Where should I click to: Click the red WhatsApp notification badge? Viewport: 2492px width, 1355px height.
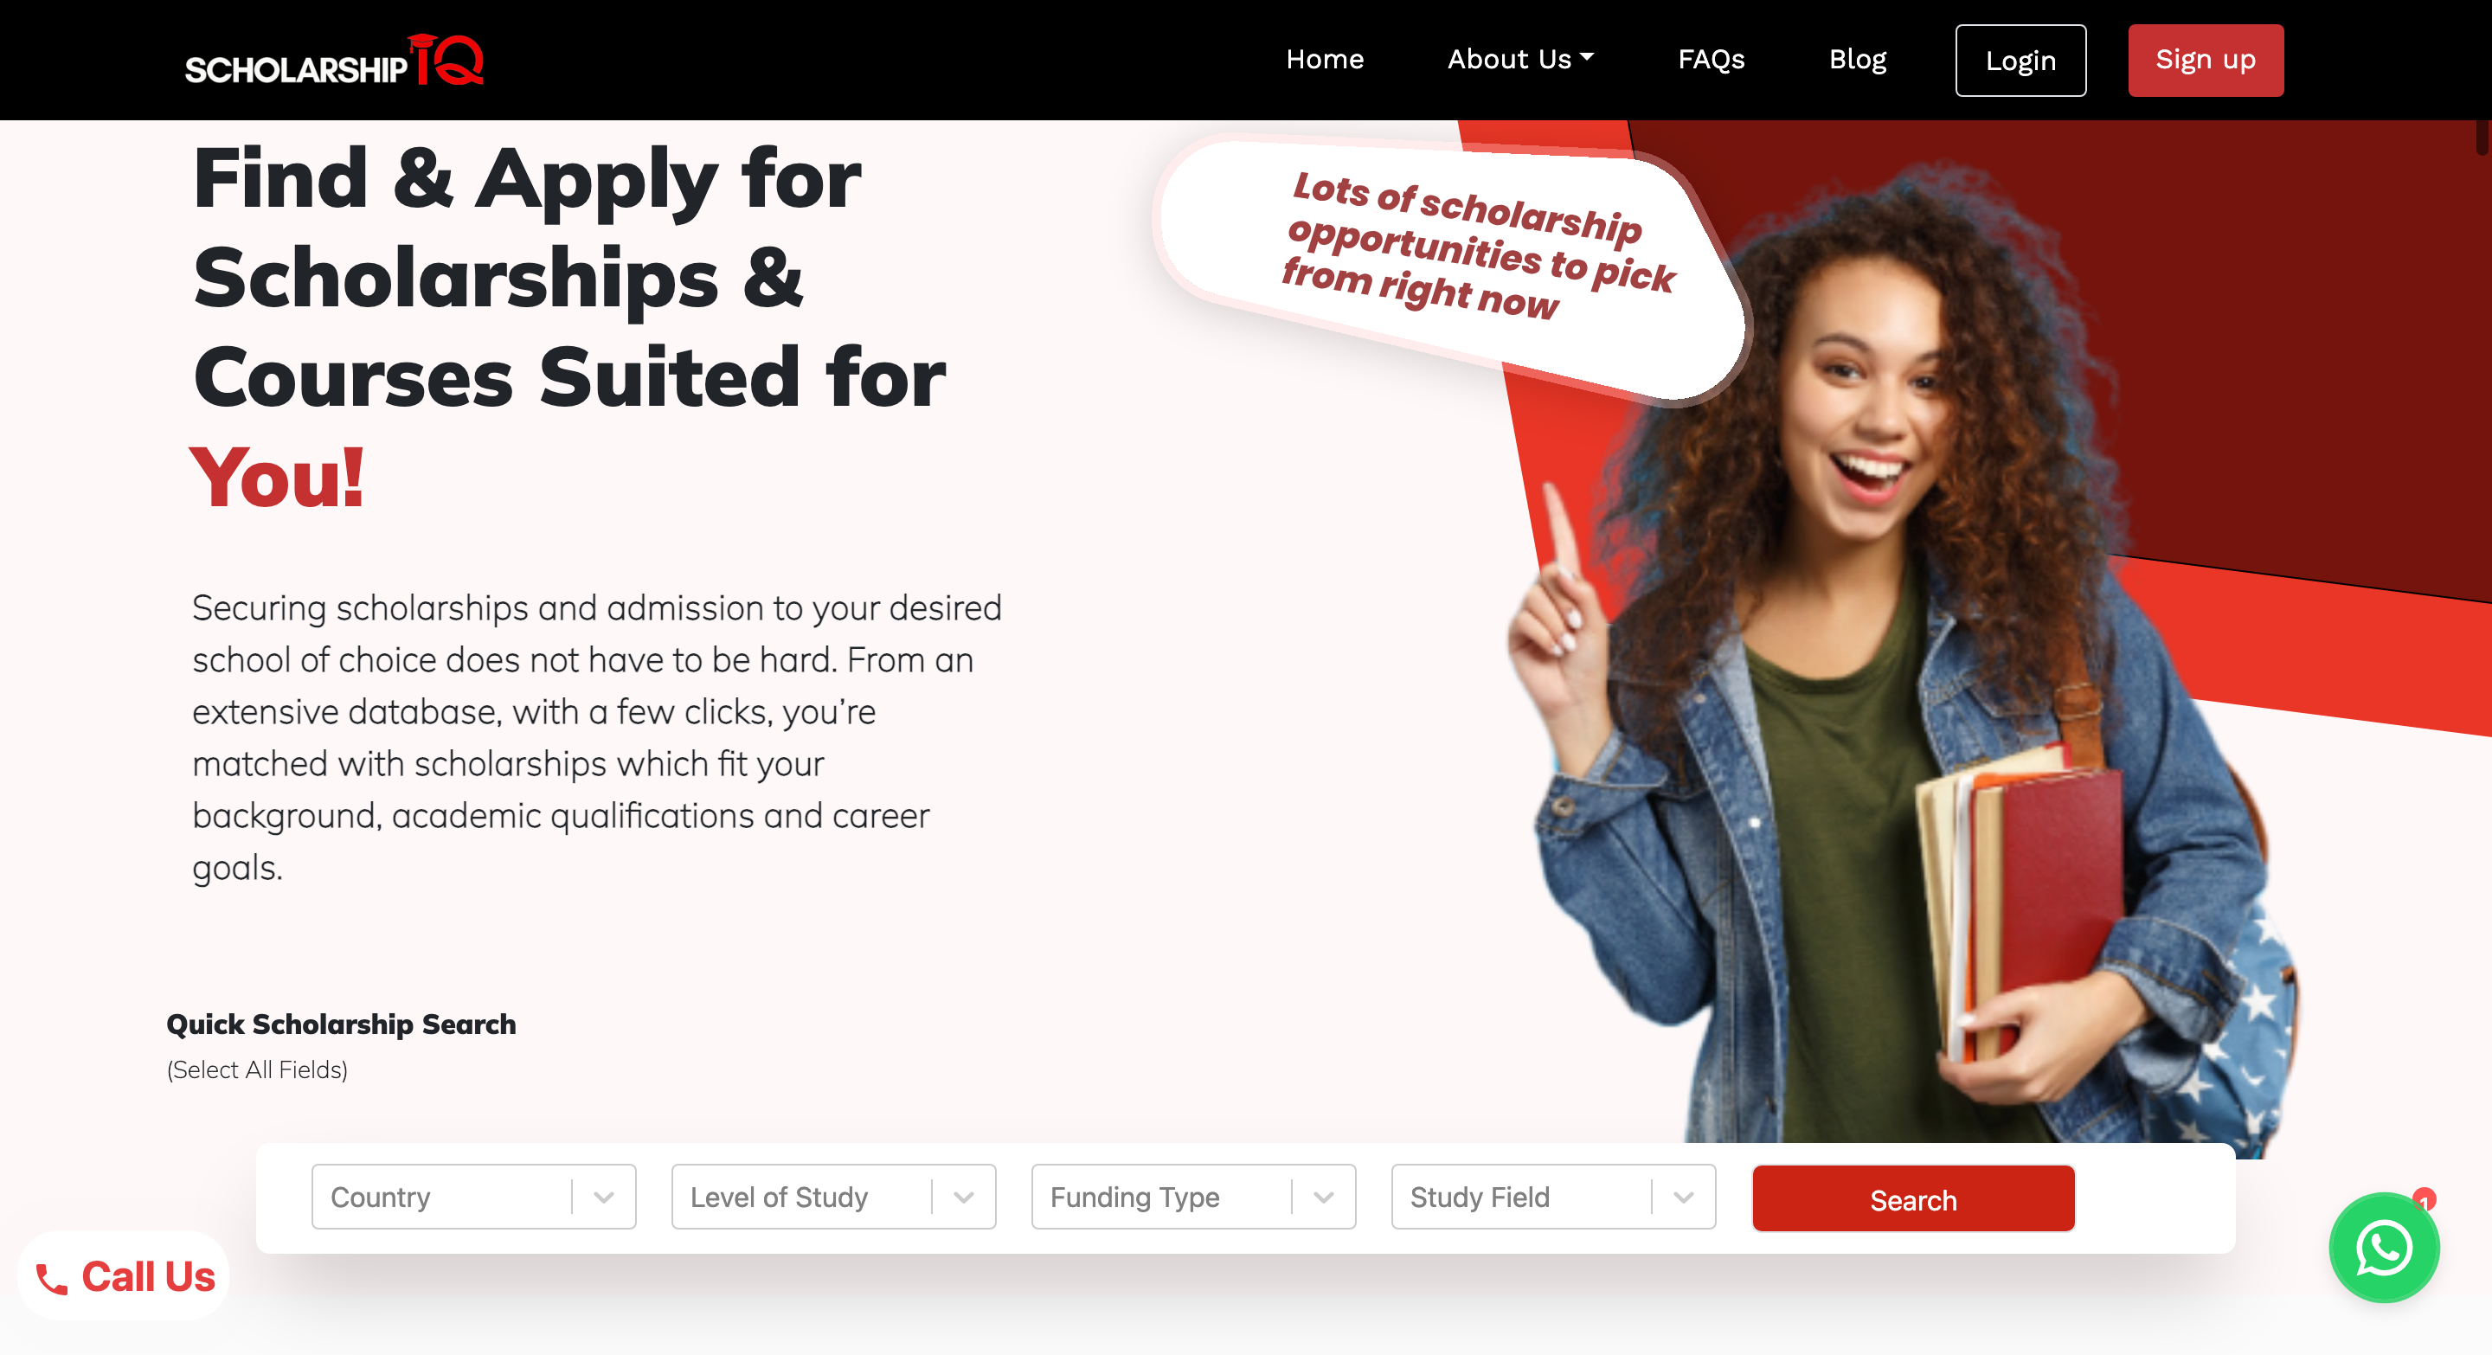point(2424,1200)
